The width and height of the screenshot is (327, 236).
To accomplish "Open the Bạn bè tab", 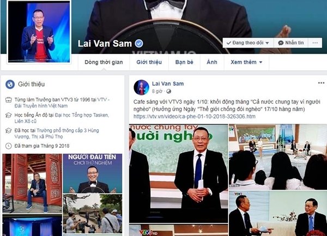I will 184,62.
